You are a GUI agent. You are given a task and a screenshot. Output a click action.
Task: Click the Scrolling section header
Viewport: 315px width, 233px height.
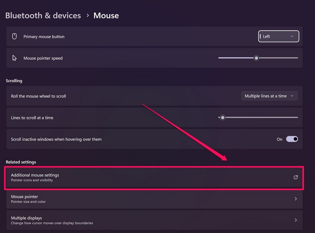tap(14, 81)
